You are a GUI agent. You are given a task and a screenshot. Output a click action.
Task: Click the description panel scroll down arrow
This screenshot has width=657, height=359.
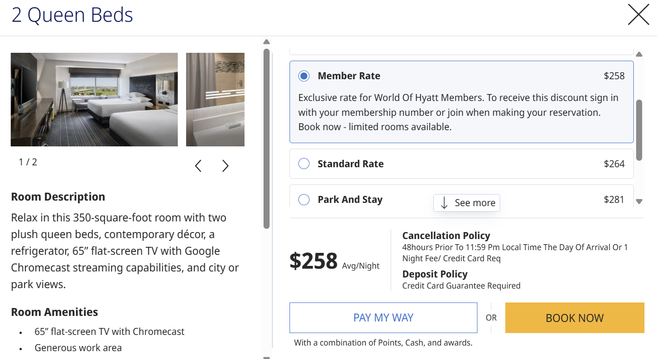pyautogui.click(x=266, y=357)
